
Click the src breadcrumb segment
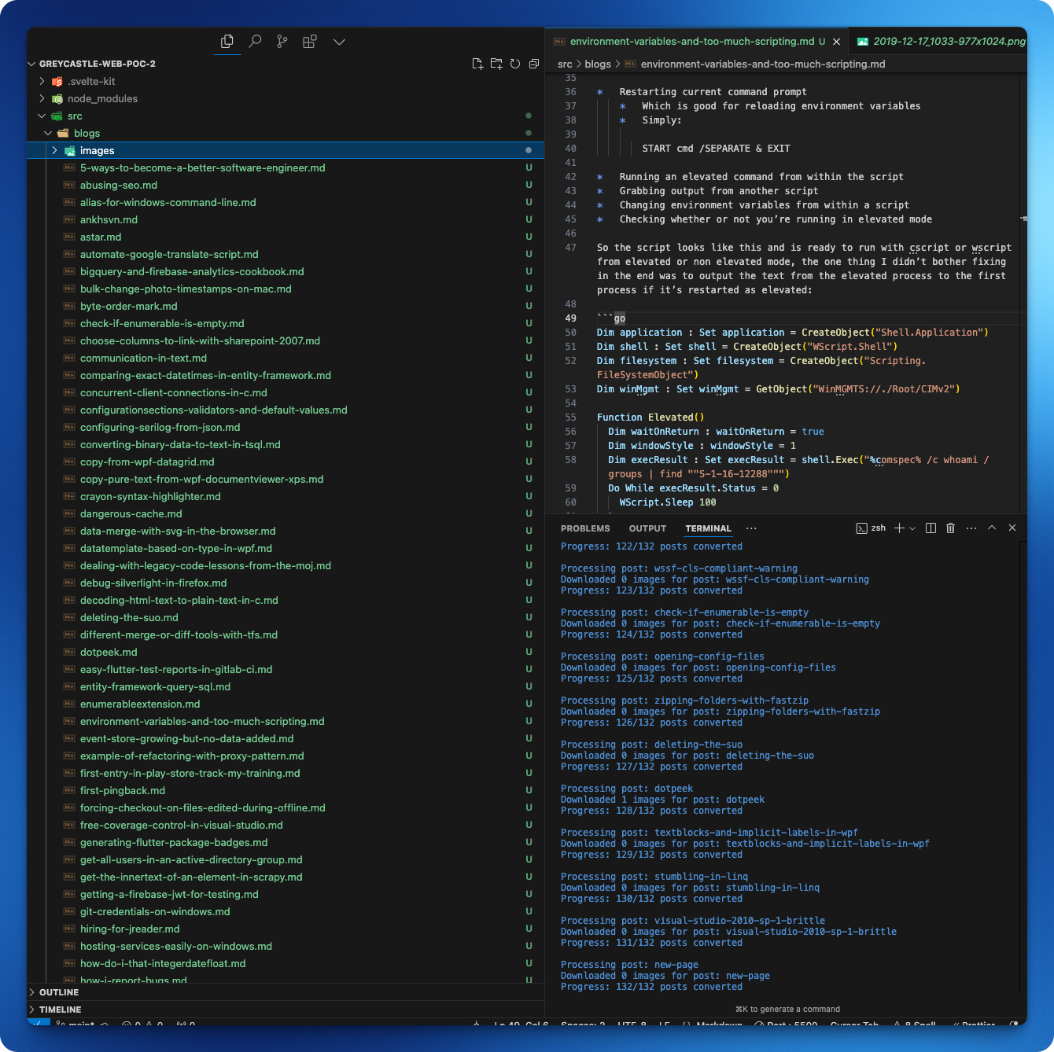pos(565,64)
